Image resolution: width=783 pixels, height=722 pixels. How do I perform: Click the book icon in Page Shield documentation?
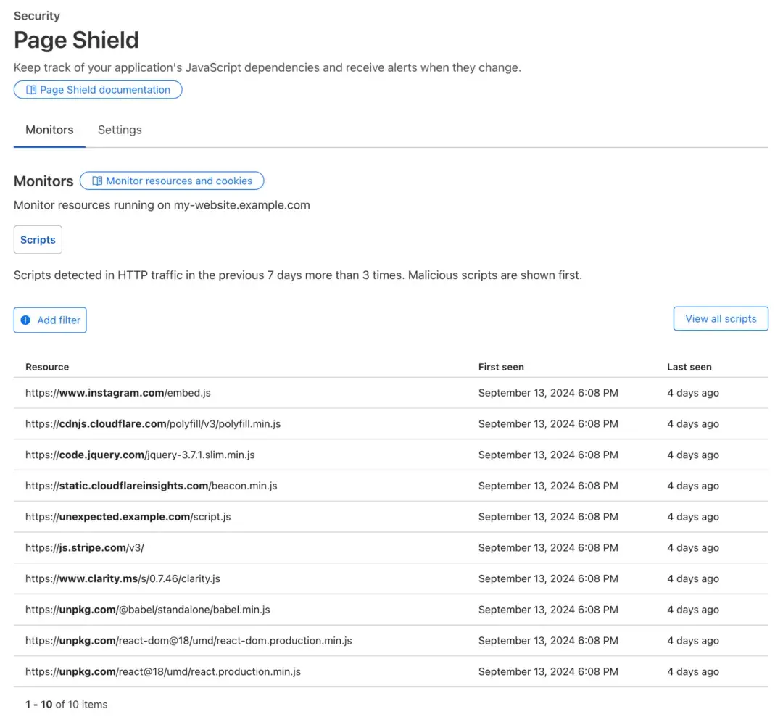(x=31, y=90)
